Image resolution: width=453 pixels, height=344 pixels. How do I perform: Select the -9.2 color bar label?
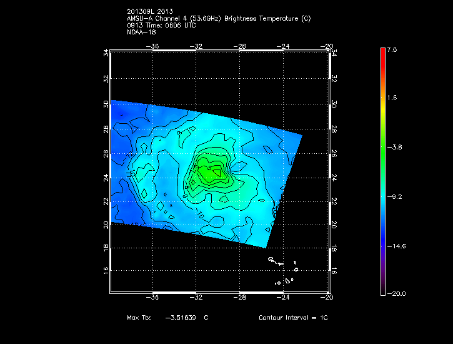click(x=393, y=196)
